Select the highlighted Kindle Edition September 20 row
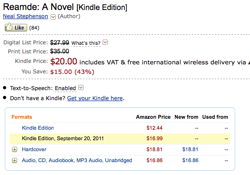 coord(120,139)
